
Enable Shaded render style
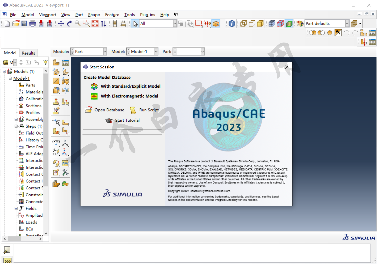click(260, 24)
